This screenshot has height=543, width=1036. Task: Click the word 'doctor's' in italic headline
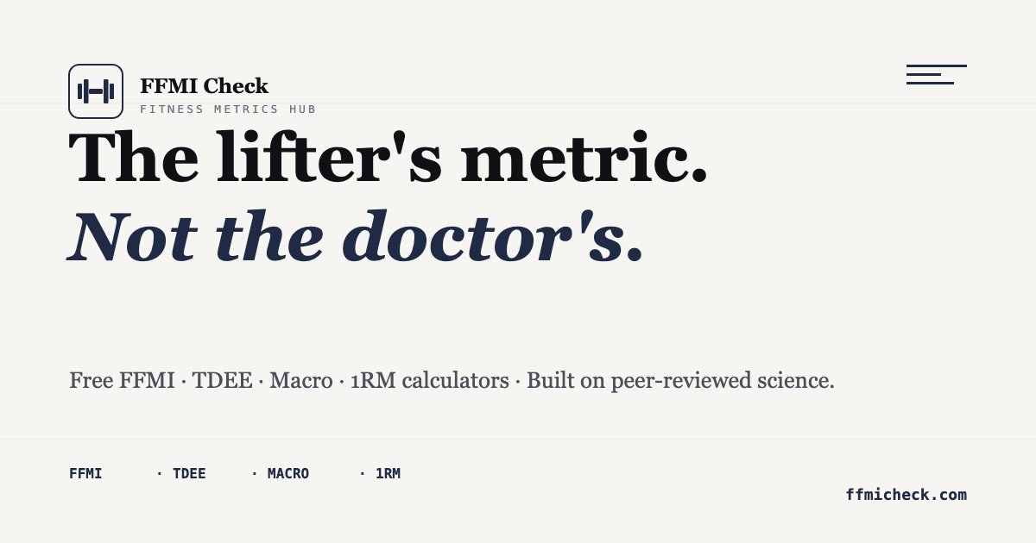(483, 236)
